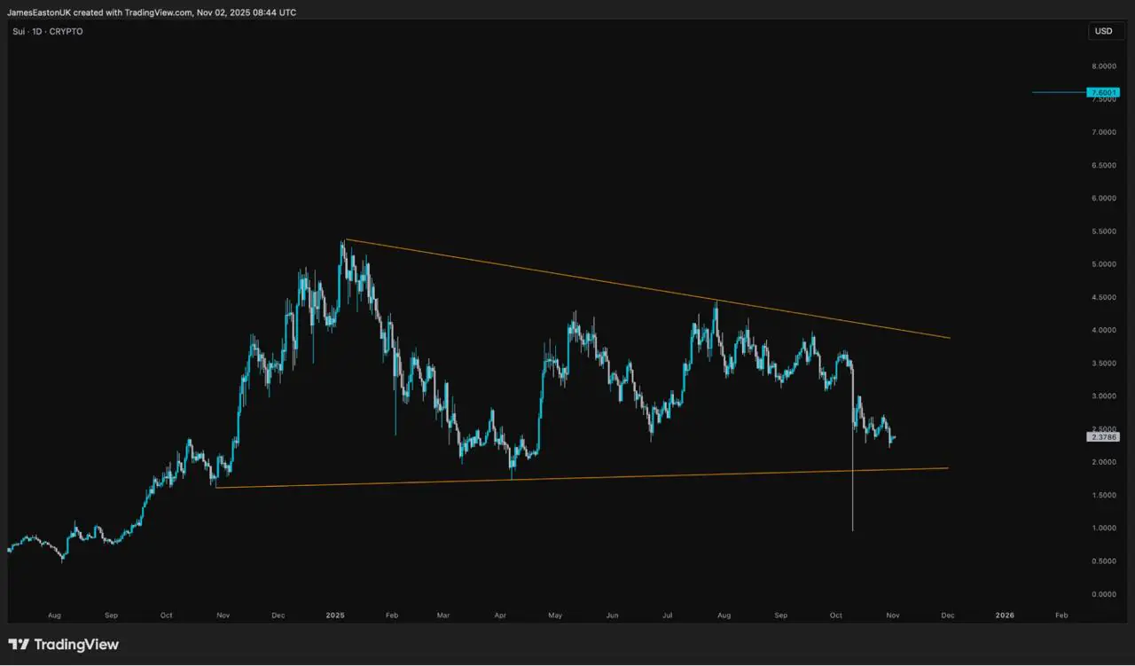Image resolution: width=1135 pixels, height=666 pixels.
Task: Select the blue 7.6001 price label
Action: pyautogui.click(x=1104, y=92)
